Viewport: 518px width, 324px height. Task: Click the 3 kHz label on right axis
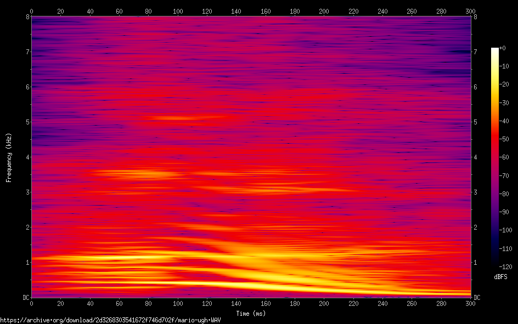click(476, 192)
